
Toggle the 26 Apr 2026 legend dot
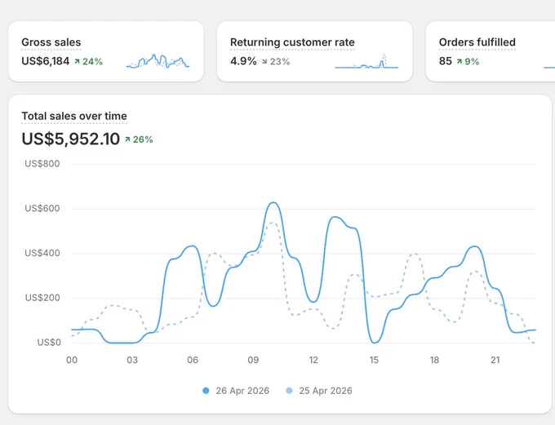tap(206, 391)
